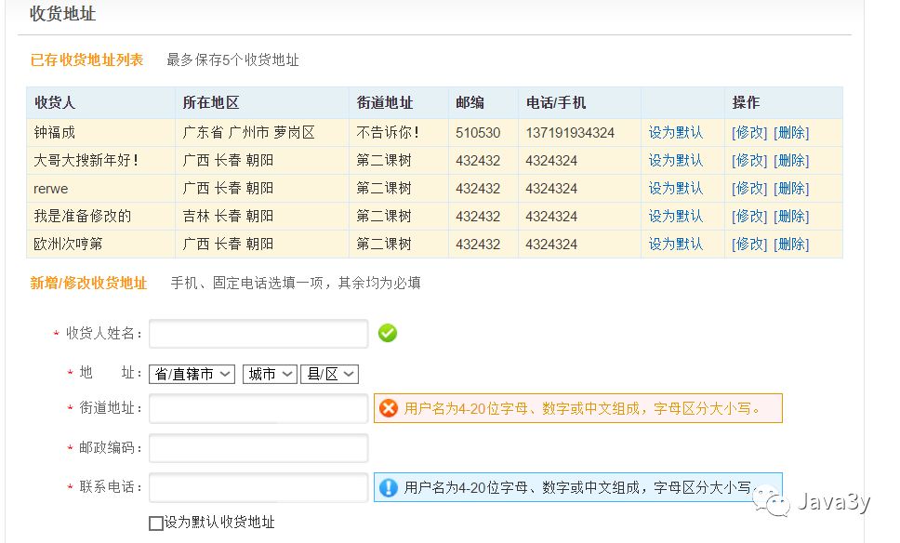The image size is (900, 543).
Task: Open the 城市 city dropdown
Action: pyautogui.click(x=270, y=375)
